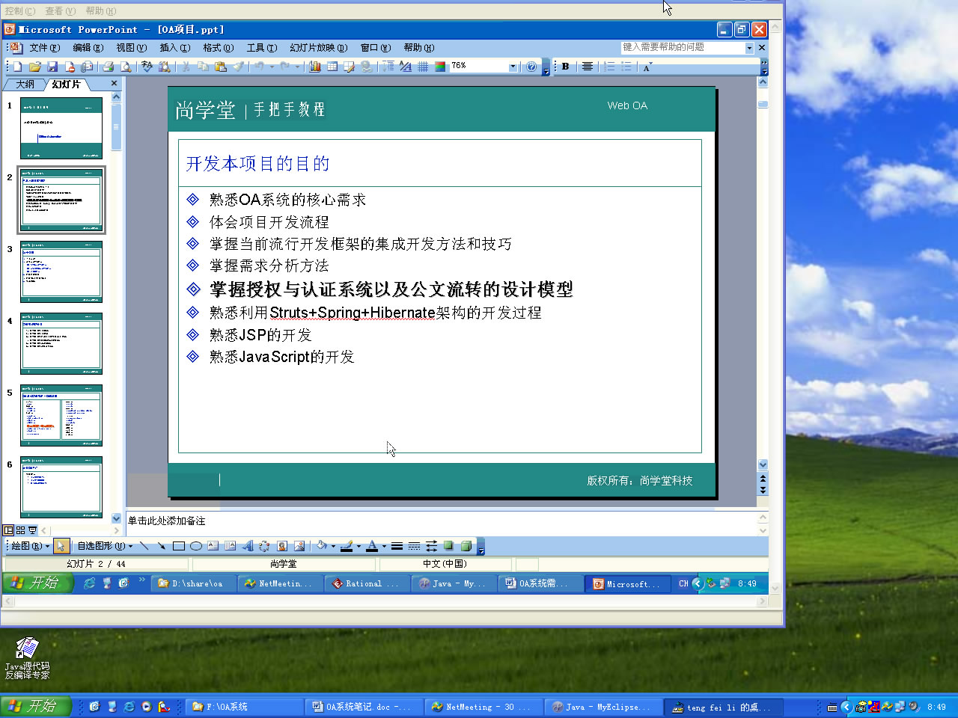
Task: Apply the Format Painter
Action: point(238,66)
